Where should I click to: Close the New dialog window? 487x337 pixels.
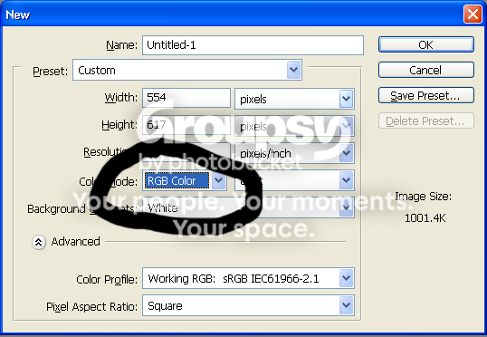pos(473,14)
